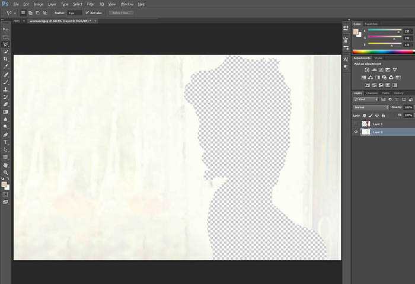Open the layer filter Kind dropdown

pos(366,100)
